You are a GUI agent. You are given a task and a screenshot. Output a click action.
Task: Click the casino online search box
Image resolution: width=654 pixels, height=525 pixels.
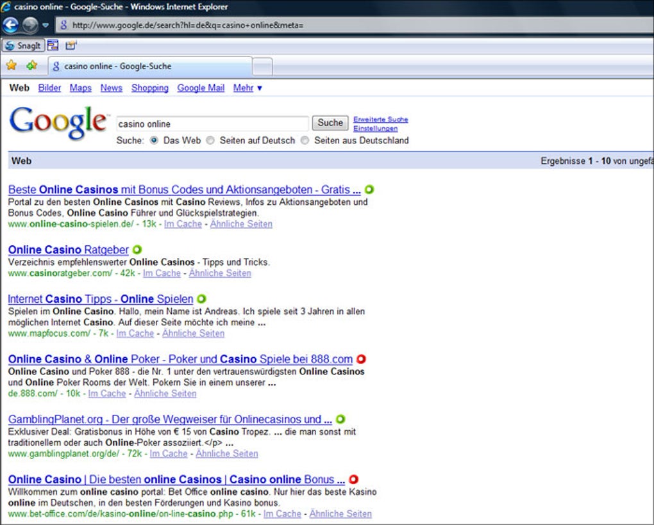212,124
